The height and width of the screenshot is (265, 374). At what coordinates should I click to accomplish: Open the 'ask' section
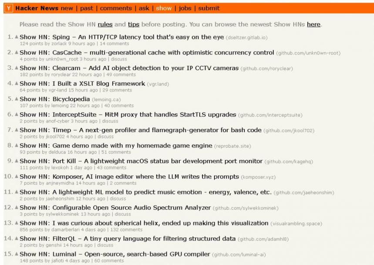point(144,8)
